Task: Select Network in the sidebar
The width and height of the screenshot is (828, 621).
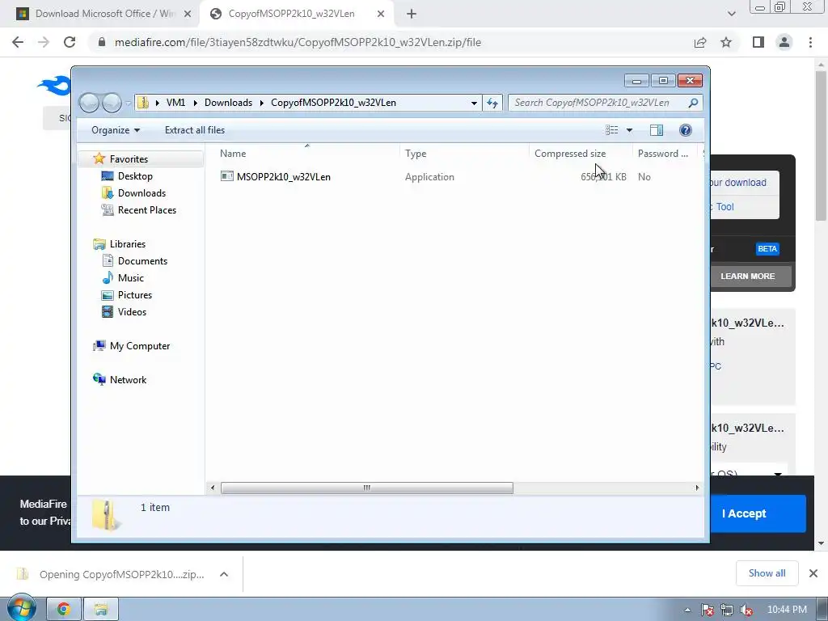Action: coord(128,380)
